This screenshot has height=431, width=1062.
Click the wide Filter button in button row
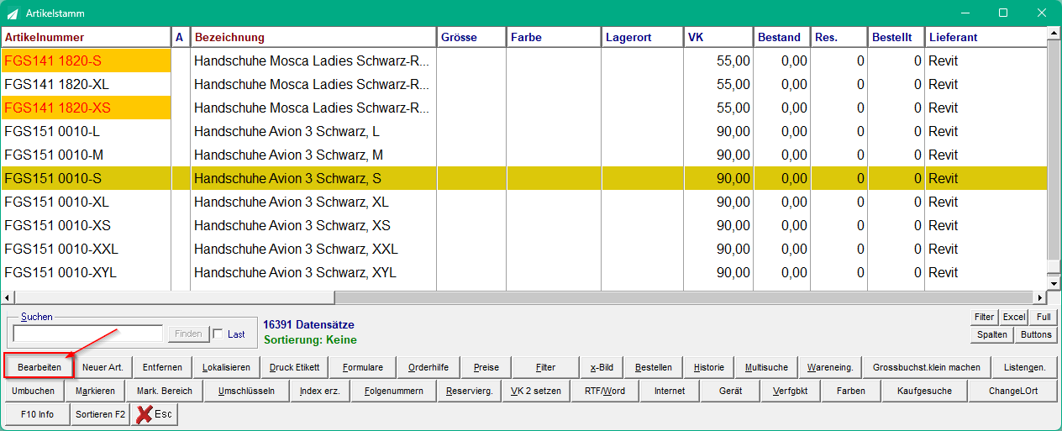click(546, 367)
